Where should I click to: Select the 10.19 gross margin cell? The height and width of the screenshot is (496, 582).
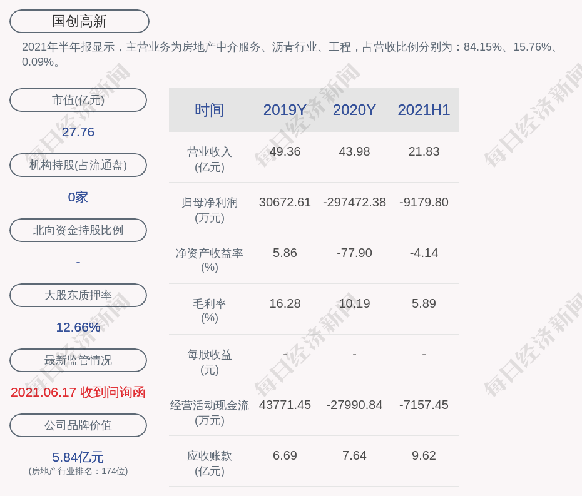tap(354, 303)
